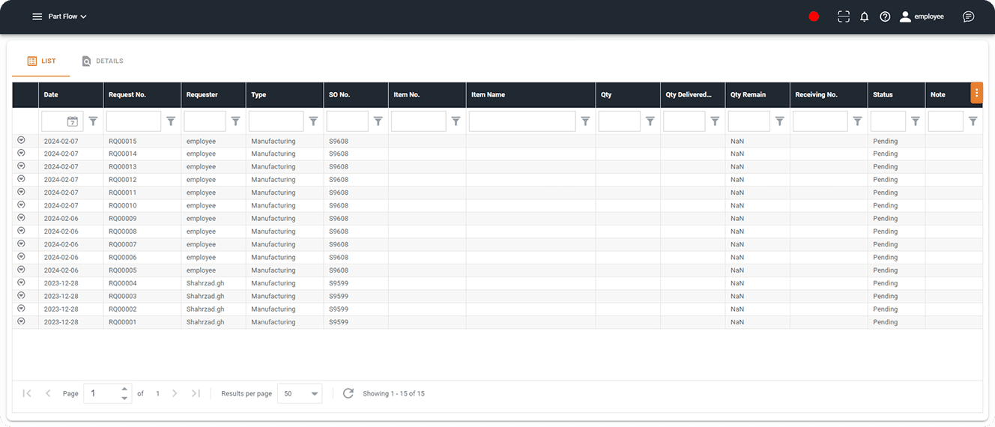Go to the previous page
This screenshot has width=995, height=427.
48,393
